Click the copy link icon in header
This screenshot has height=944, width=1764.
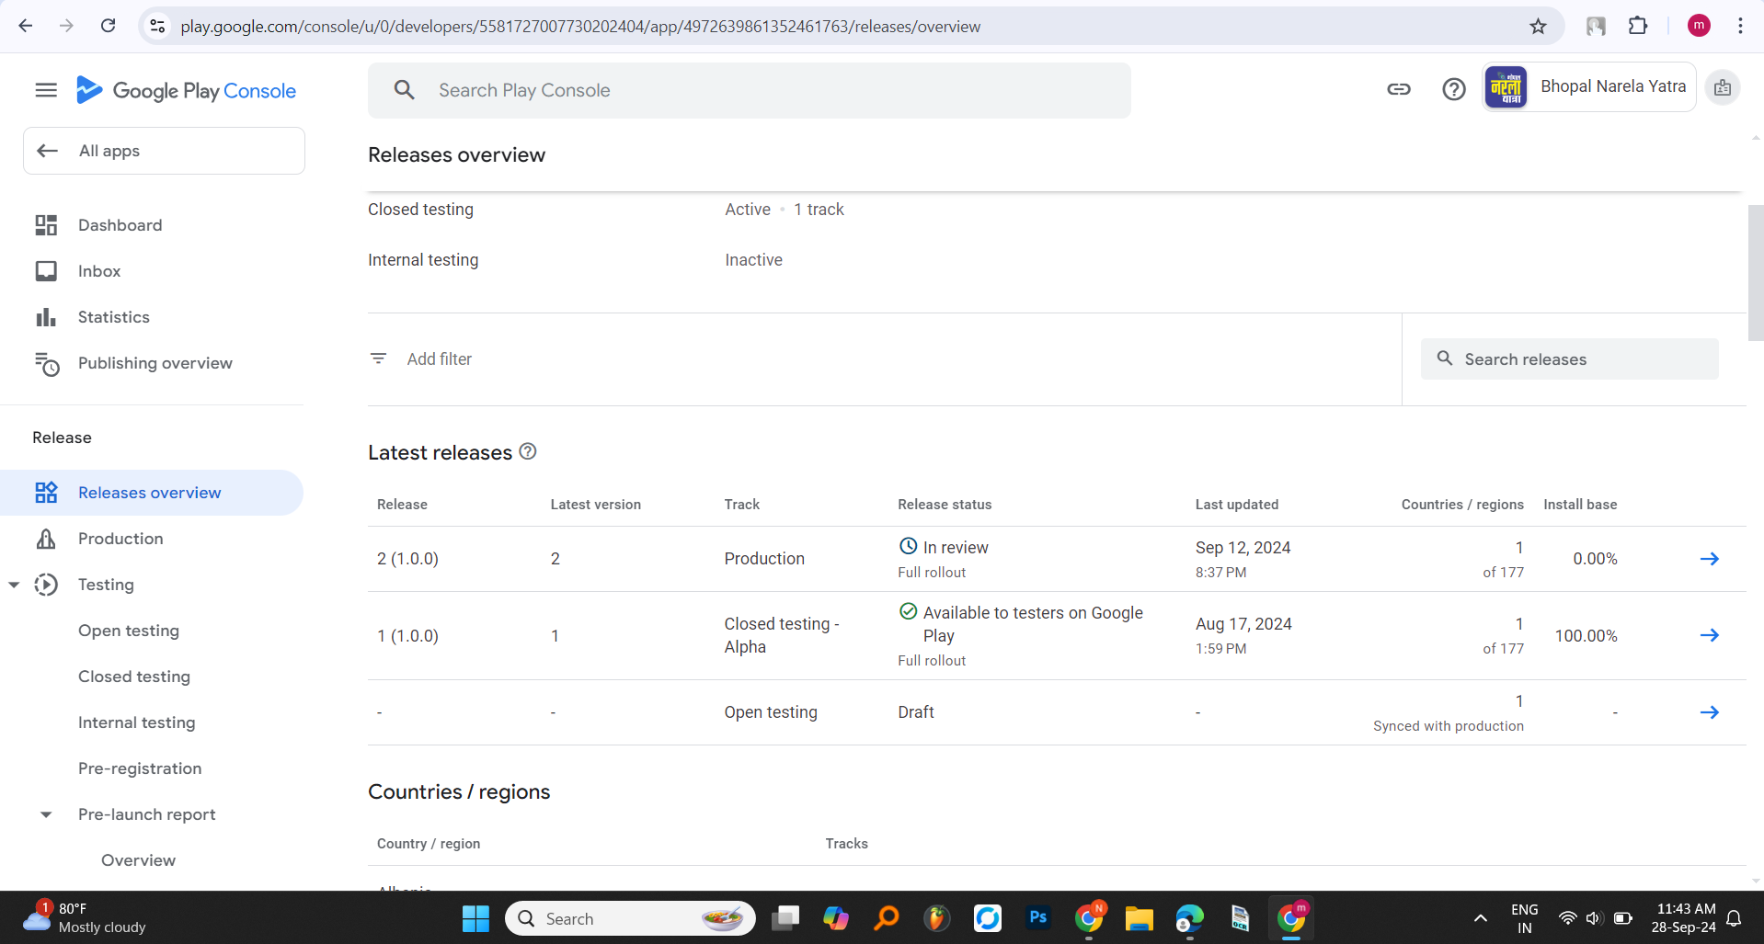1399,89
